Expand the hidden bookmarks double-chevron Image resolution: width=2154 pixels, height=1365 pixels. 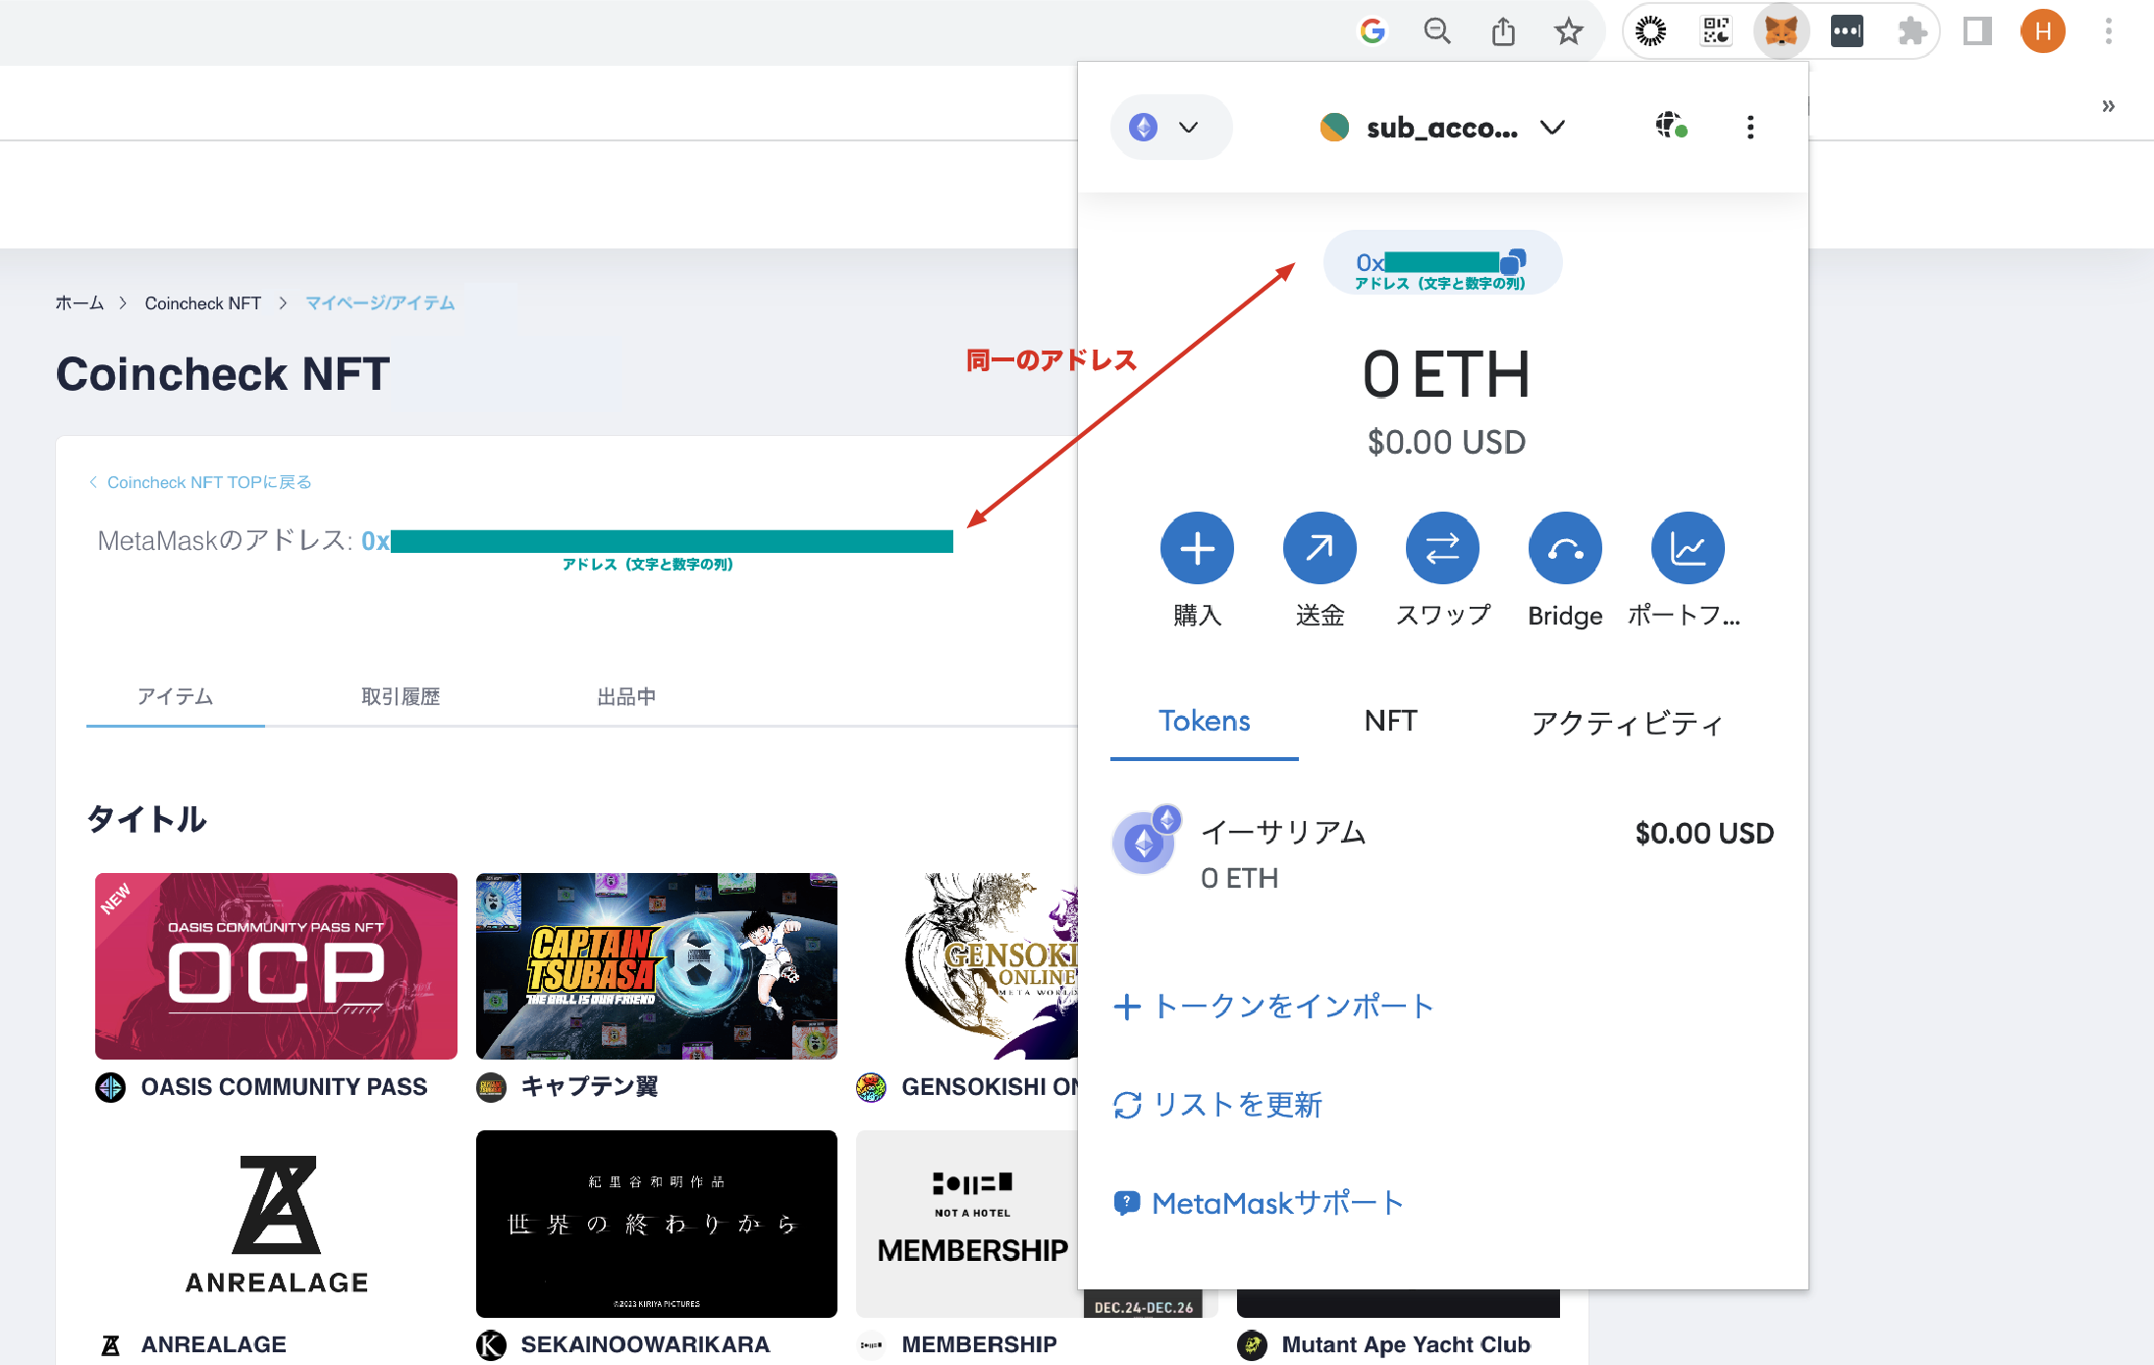(x=2108, y=106)
